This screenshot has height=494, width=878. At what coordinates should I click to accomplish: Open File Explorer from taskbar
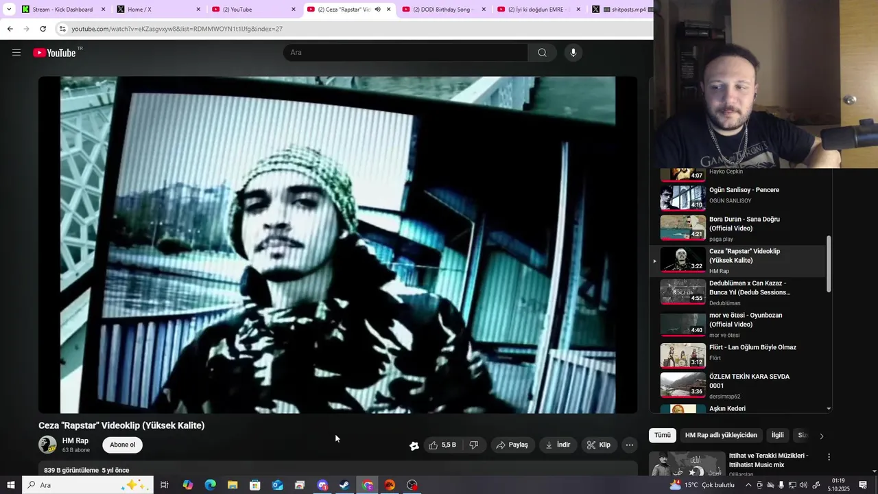pos(233,485)
